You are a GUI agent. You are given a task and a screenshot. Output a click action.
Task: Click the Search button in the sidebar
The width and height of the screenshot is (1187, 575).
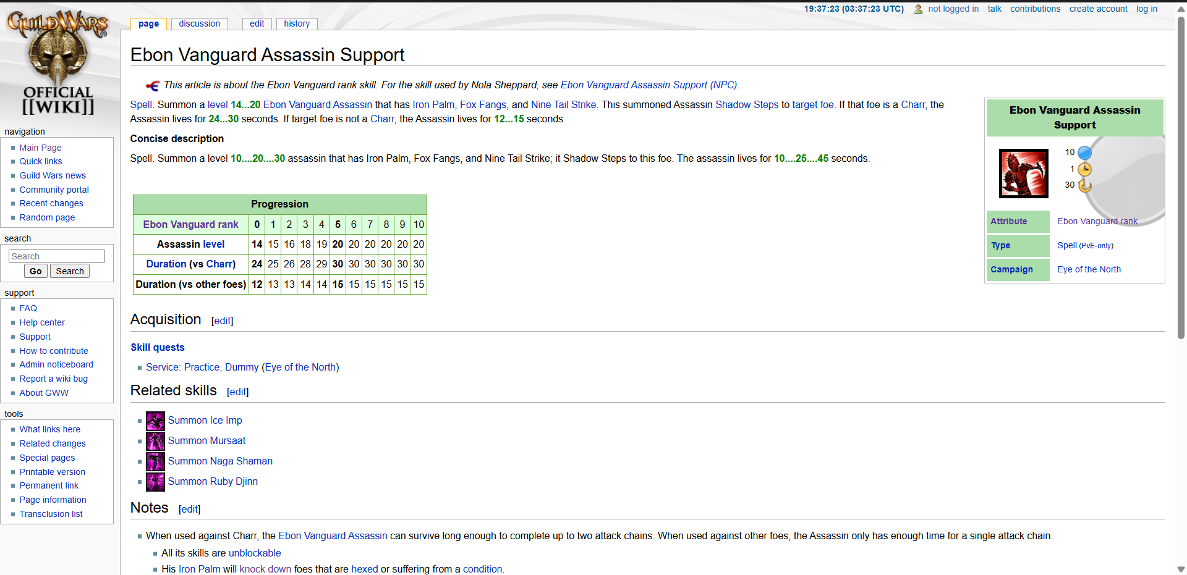(70, 271)
